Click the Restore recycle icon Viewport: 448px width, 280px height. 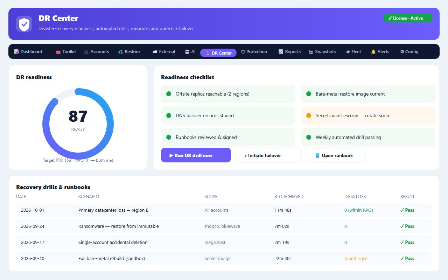click(121, 52)
